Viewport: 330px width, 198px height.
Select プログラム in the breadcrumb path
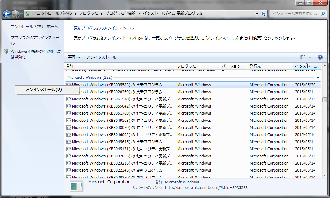coord(88,13)
